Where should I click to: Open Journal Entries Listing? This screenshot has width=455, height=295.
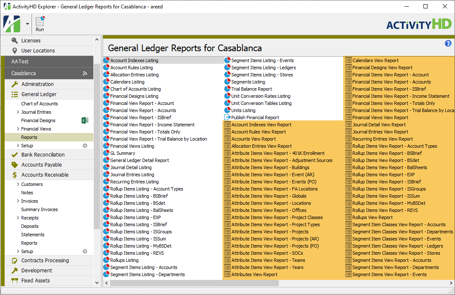click(132, 175)
